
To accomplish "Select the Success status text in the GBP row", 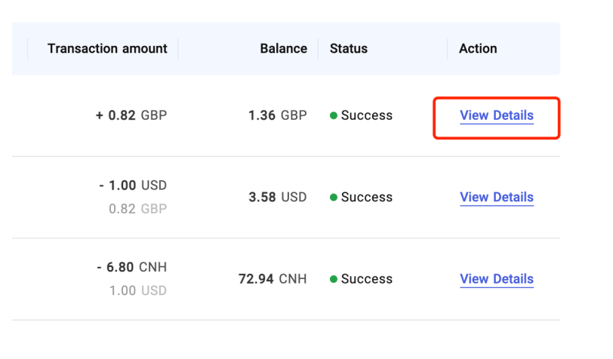I will 367,116.
